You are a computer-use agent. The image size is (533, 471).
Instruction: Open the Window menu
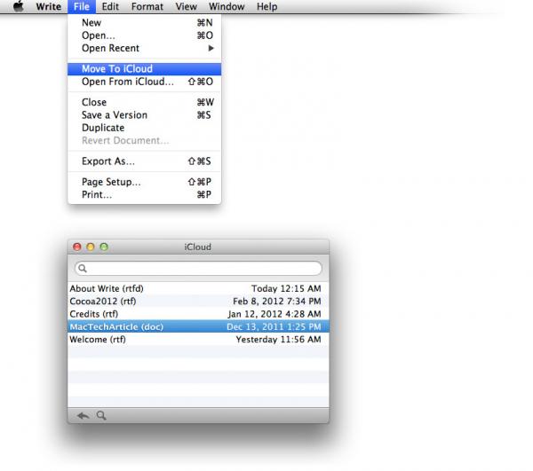point(227,6)
